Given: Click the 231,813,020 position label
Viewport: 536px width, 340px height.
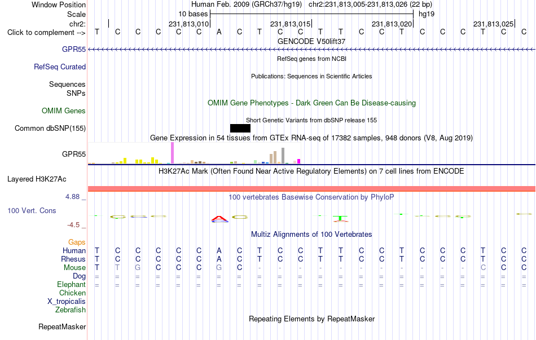Looking at the screenshot, I should (392, 24).
